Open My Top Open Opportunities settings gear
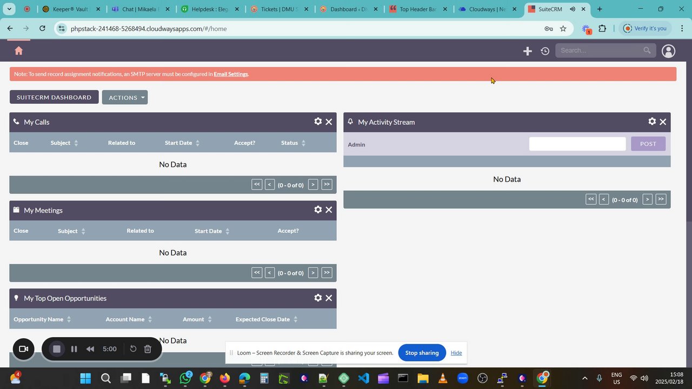The image size is (692, 389). (318, 298)
